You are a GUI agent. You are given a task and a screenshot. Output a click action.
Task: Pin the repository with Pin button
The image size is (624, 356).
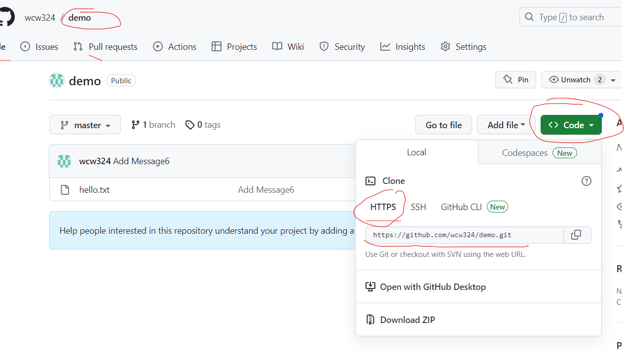click(x=515, y=79)
